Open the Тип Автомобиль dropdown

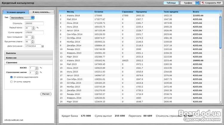(22, 18)
